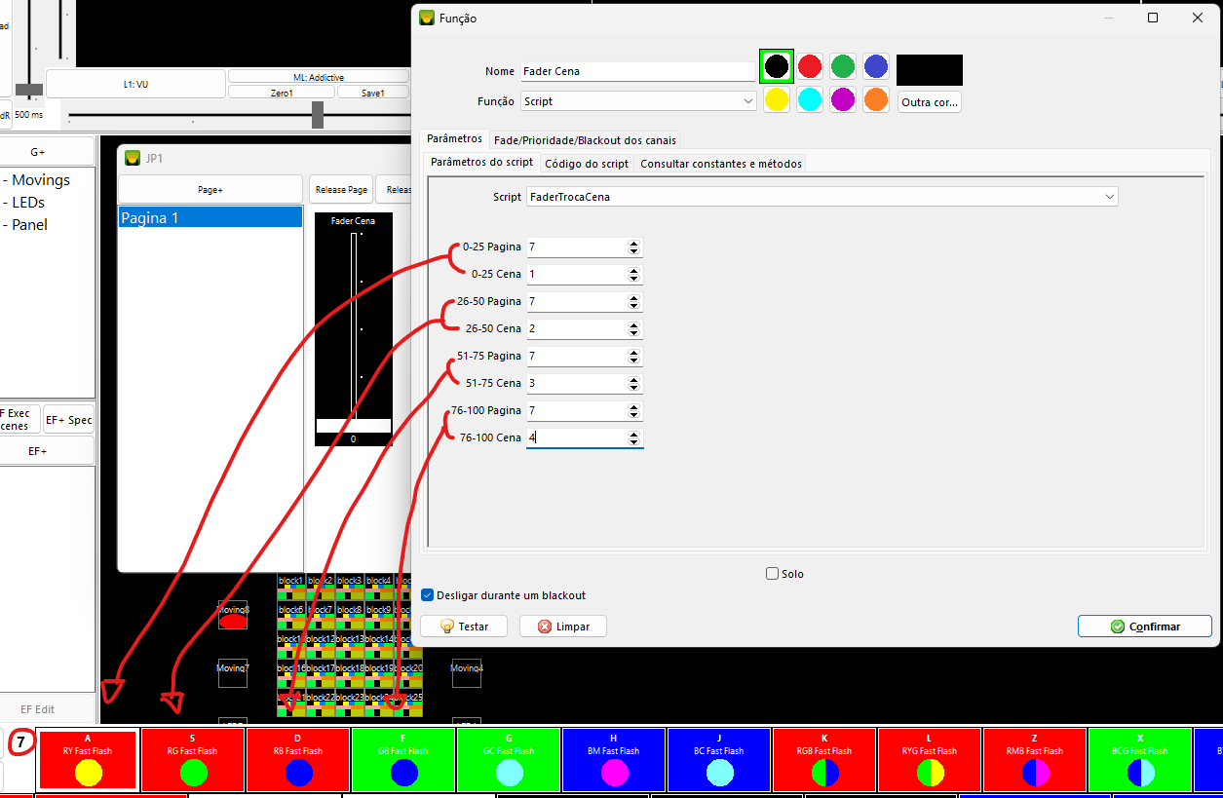Increment the 0-25 Pagina spinner
Screen dimensions: 1223x798
click(634, 244)
